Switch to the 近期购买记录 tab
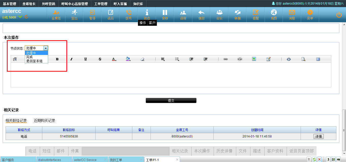Image resolution: width=346 pixels, height=162 pixels. tap(45, 121)
